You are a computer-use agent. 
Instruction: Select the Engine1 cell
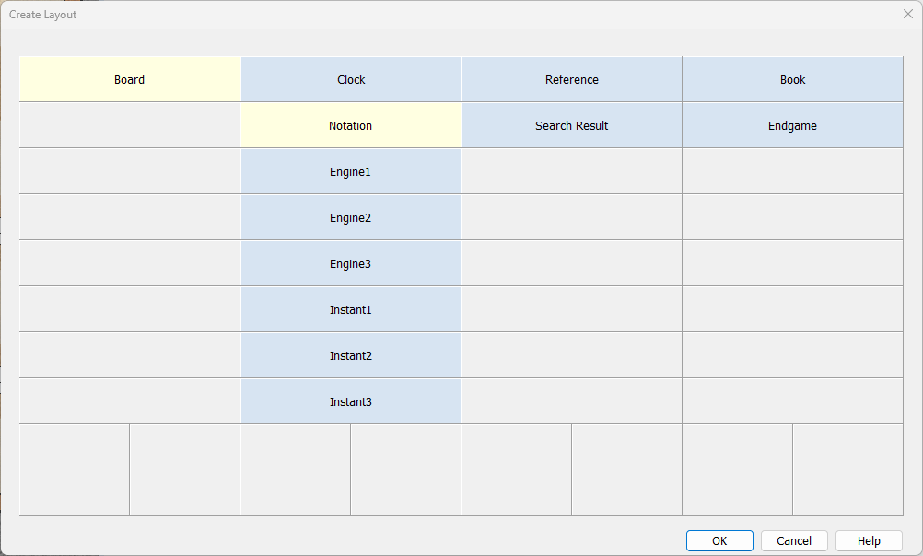pyautogui.click(x=351, y=171)
